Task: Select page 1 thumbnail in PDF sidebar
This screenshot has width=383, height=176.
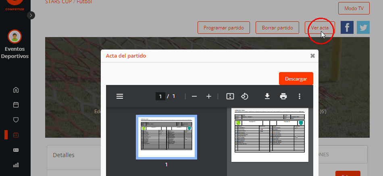Action: pyautogui.click(x=167, y=137)
